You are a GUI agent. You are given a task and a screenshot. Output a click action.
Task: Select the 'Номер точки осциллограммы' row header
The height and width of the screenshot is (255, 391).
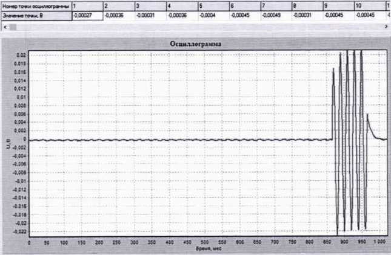pos(35,5)
